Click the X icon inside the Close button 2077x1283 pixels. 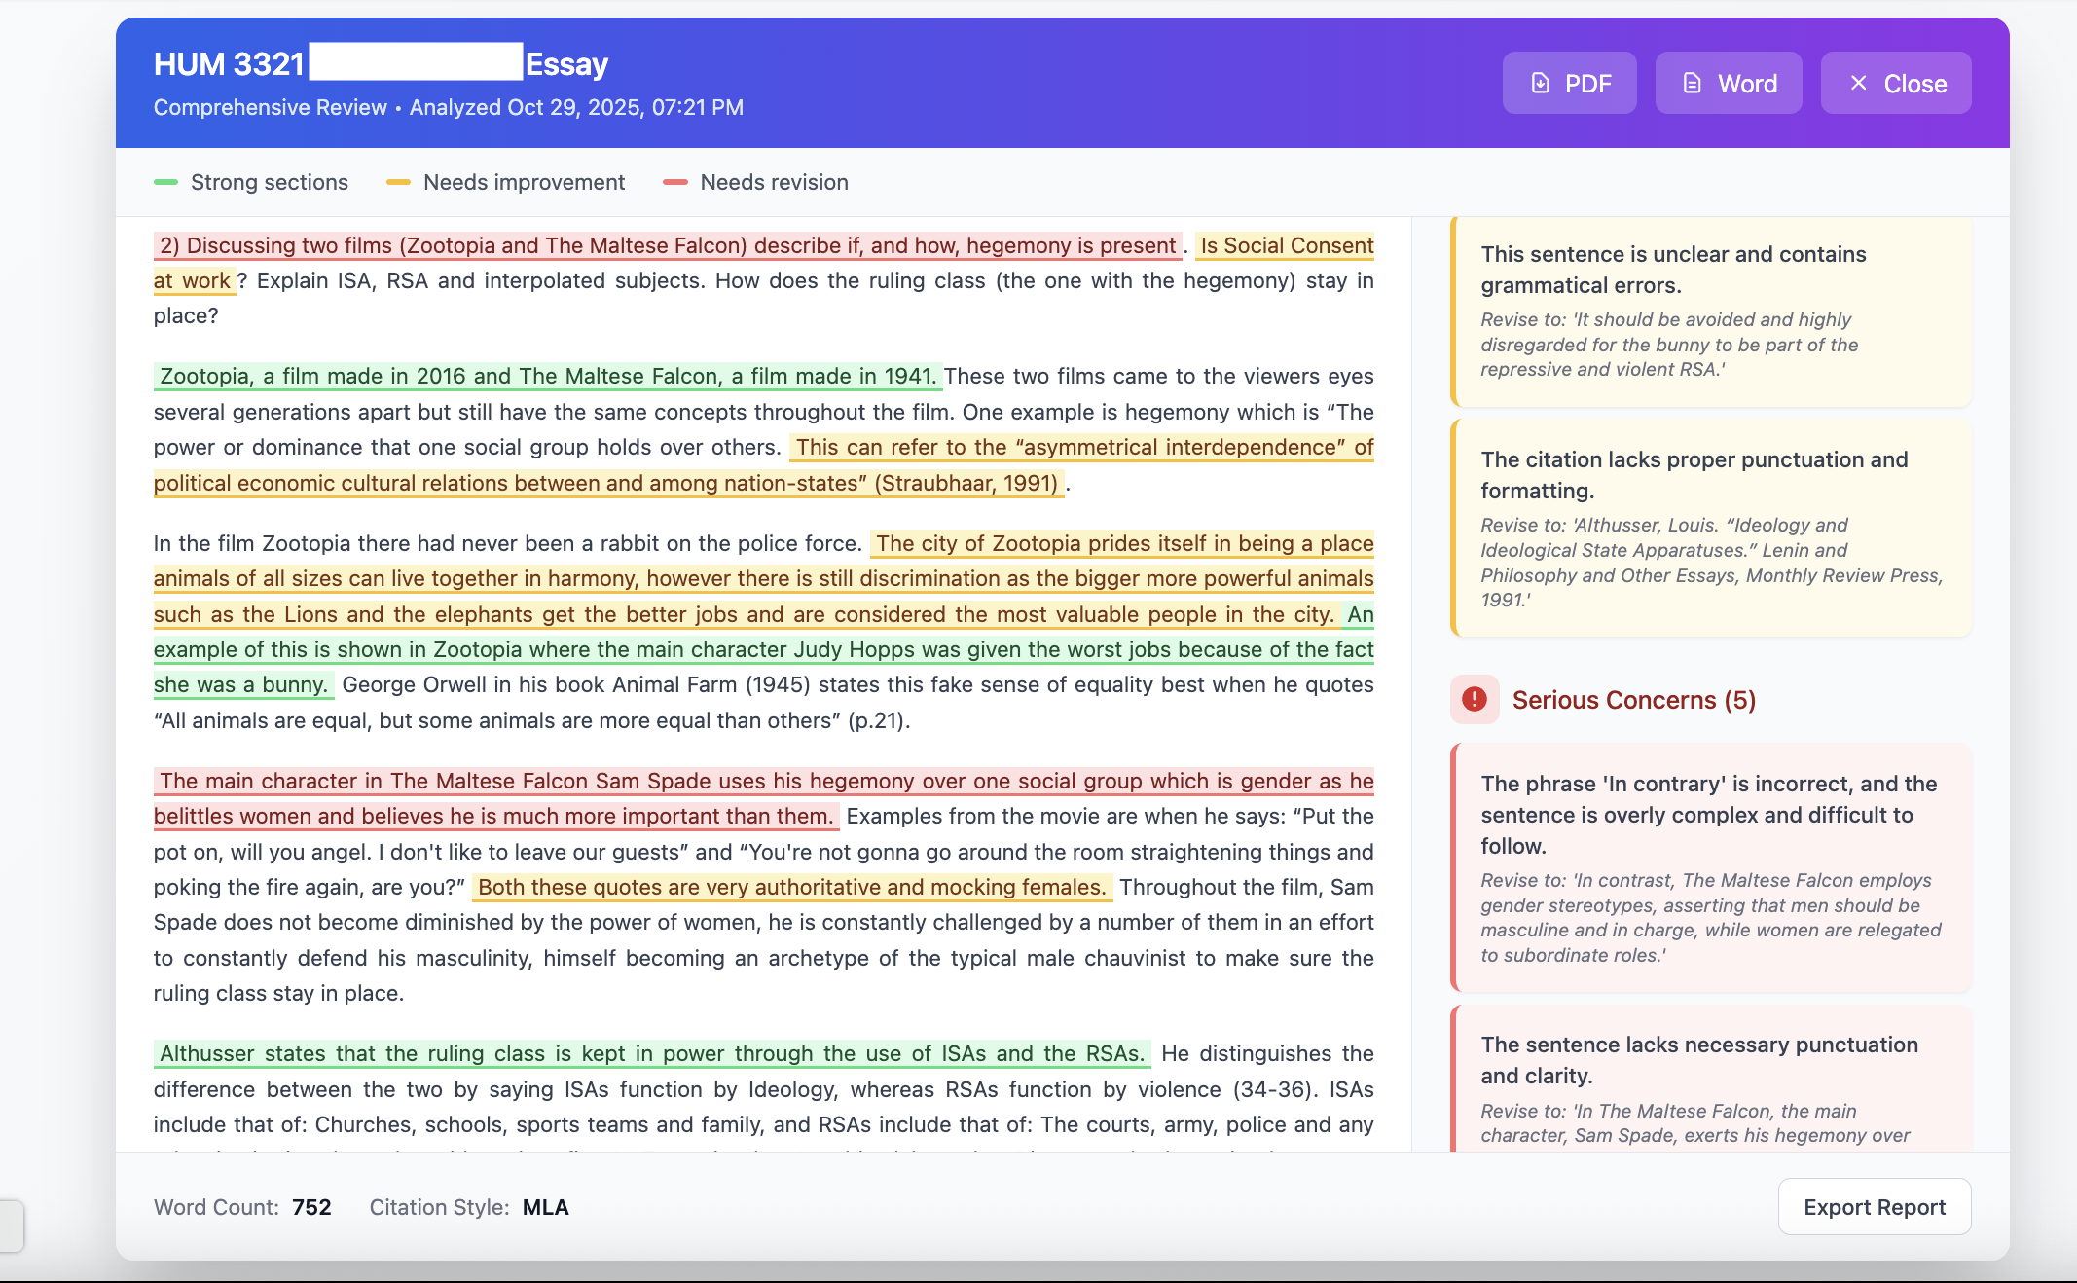tap(1858, 83)
